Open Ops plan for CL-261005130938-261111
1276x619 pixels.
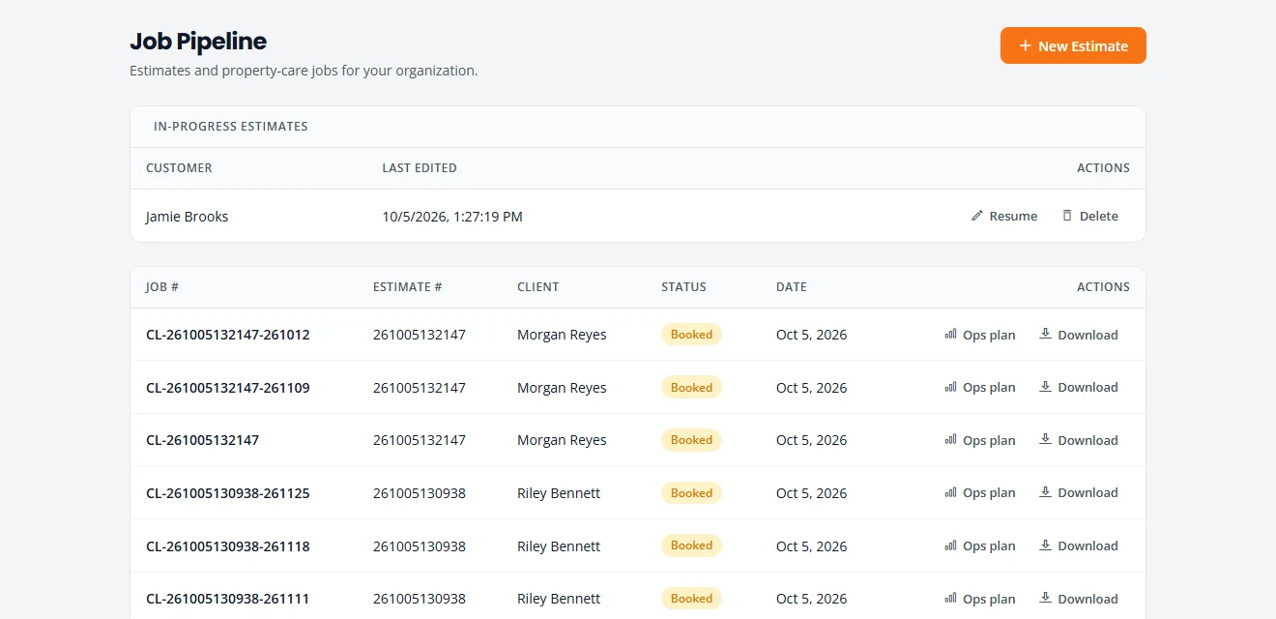[980, 599]
